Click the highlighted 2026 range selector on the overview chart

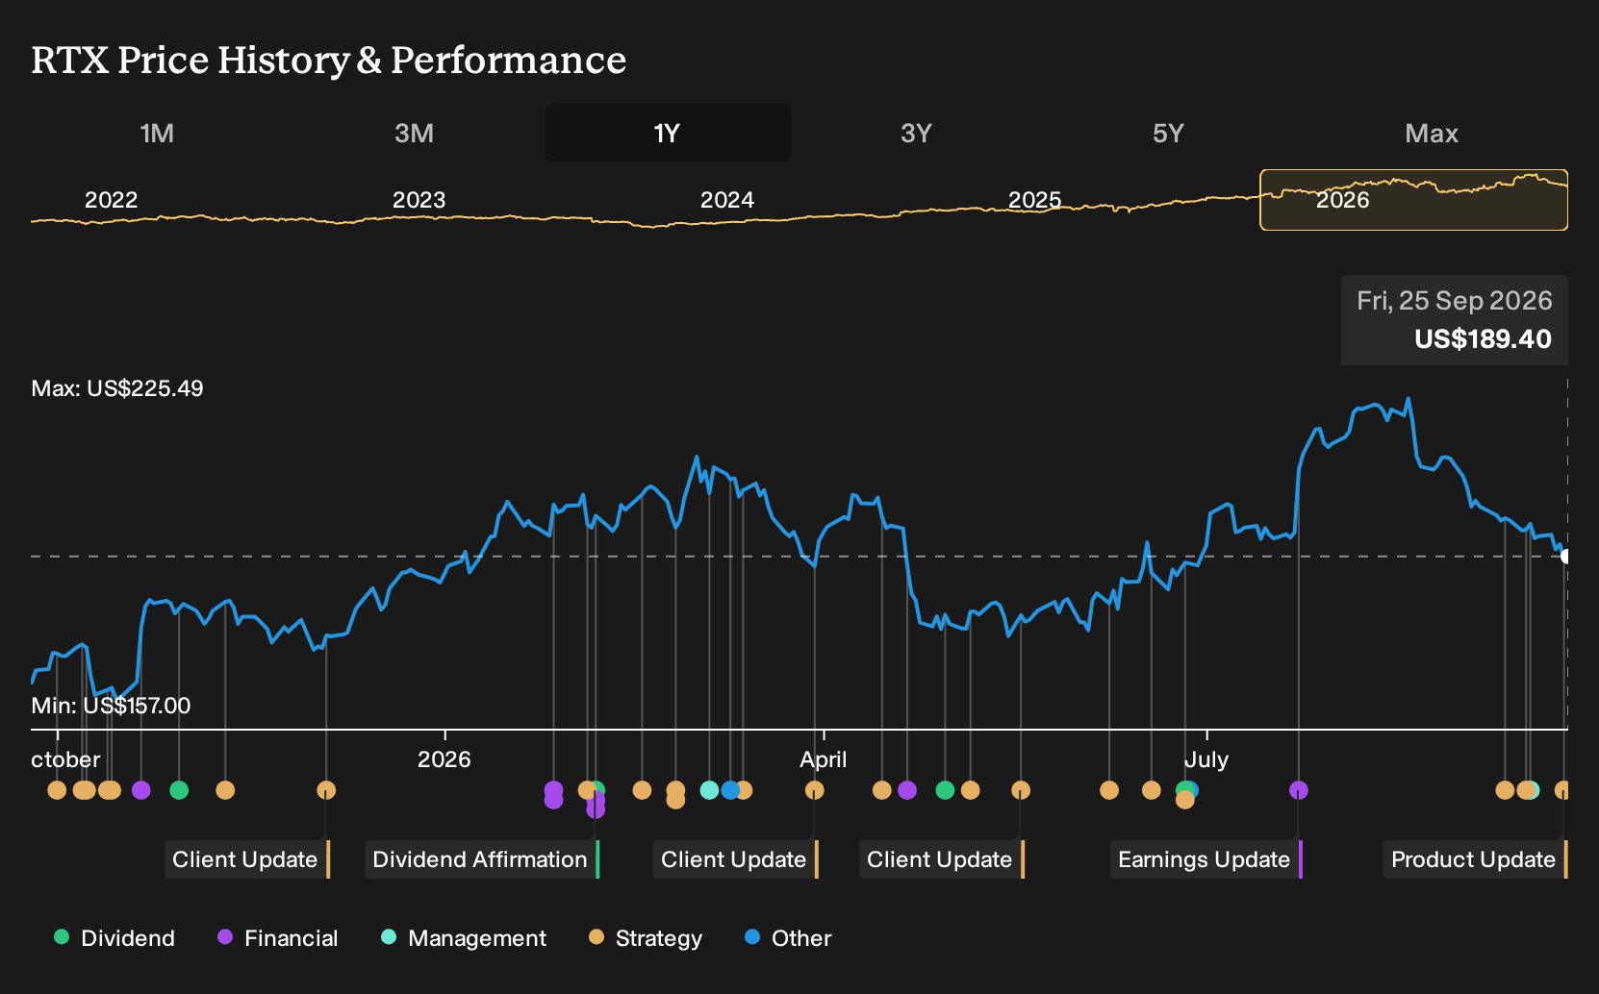(1413, 200)
